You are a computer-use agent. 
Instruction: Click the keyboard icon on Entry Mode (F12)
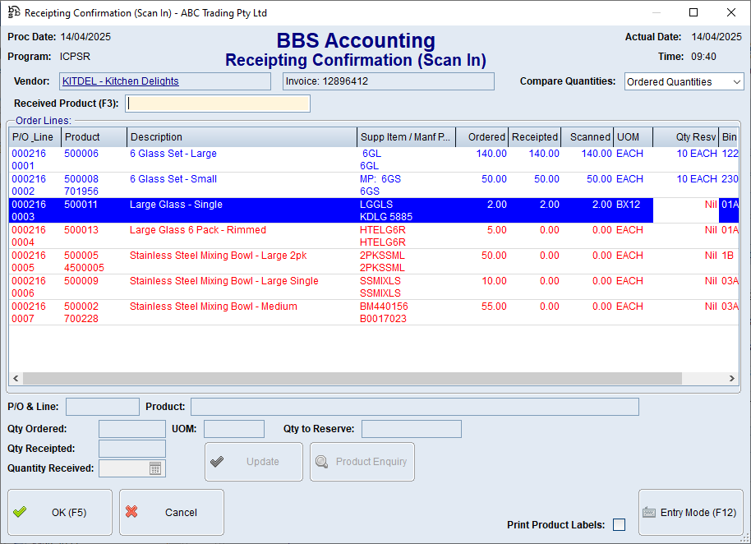649,512
